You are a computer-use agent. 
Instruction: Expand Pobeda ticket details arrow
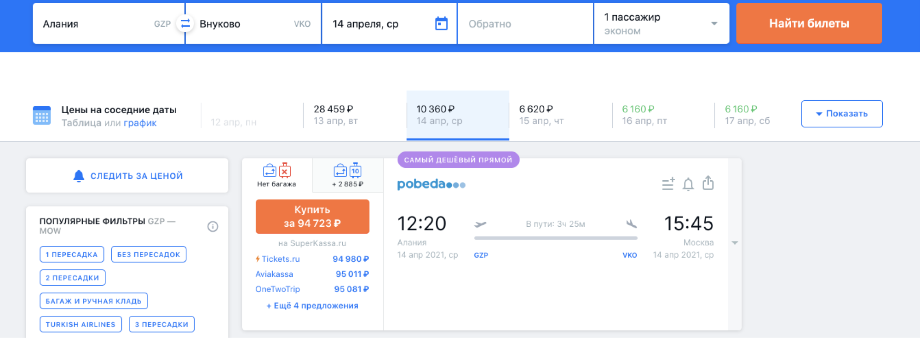735,243
